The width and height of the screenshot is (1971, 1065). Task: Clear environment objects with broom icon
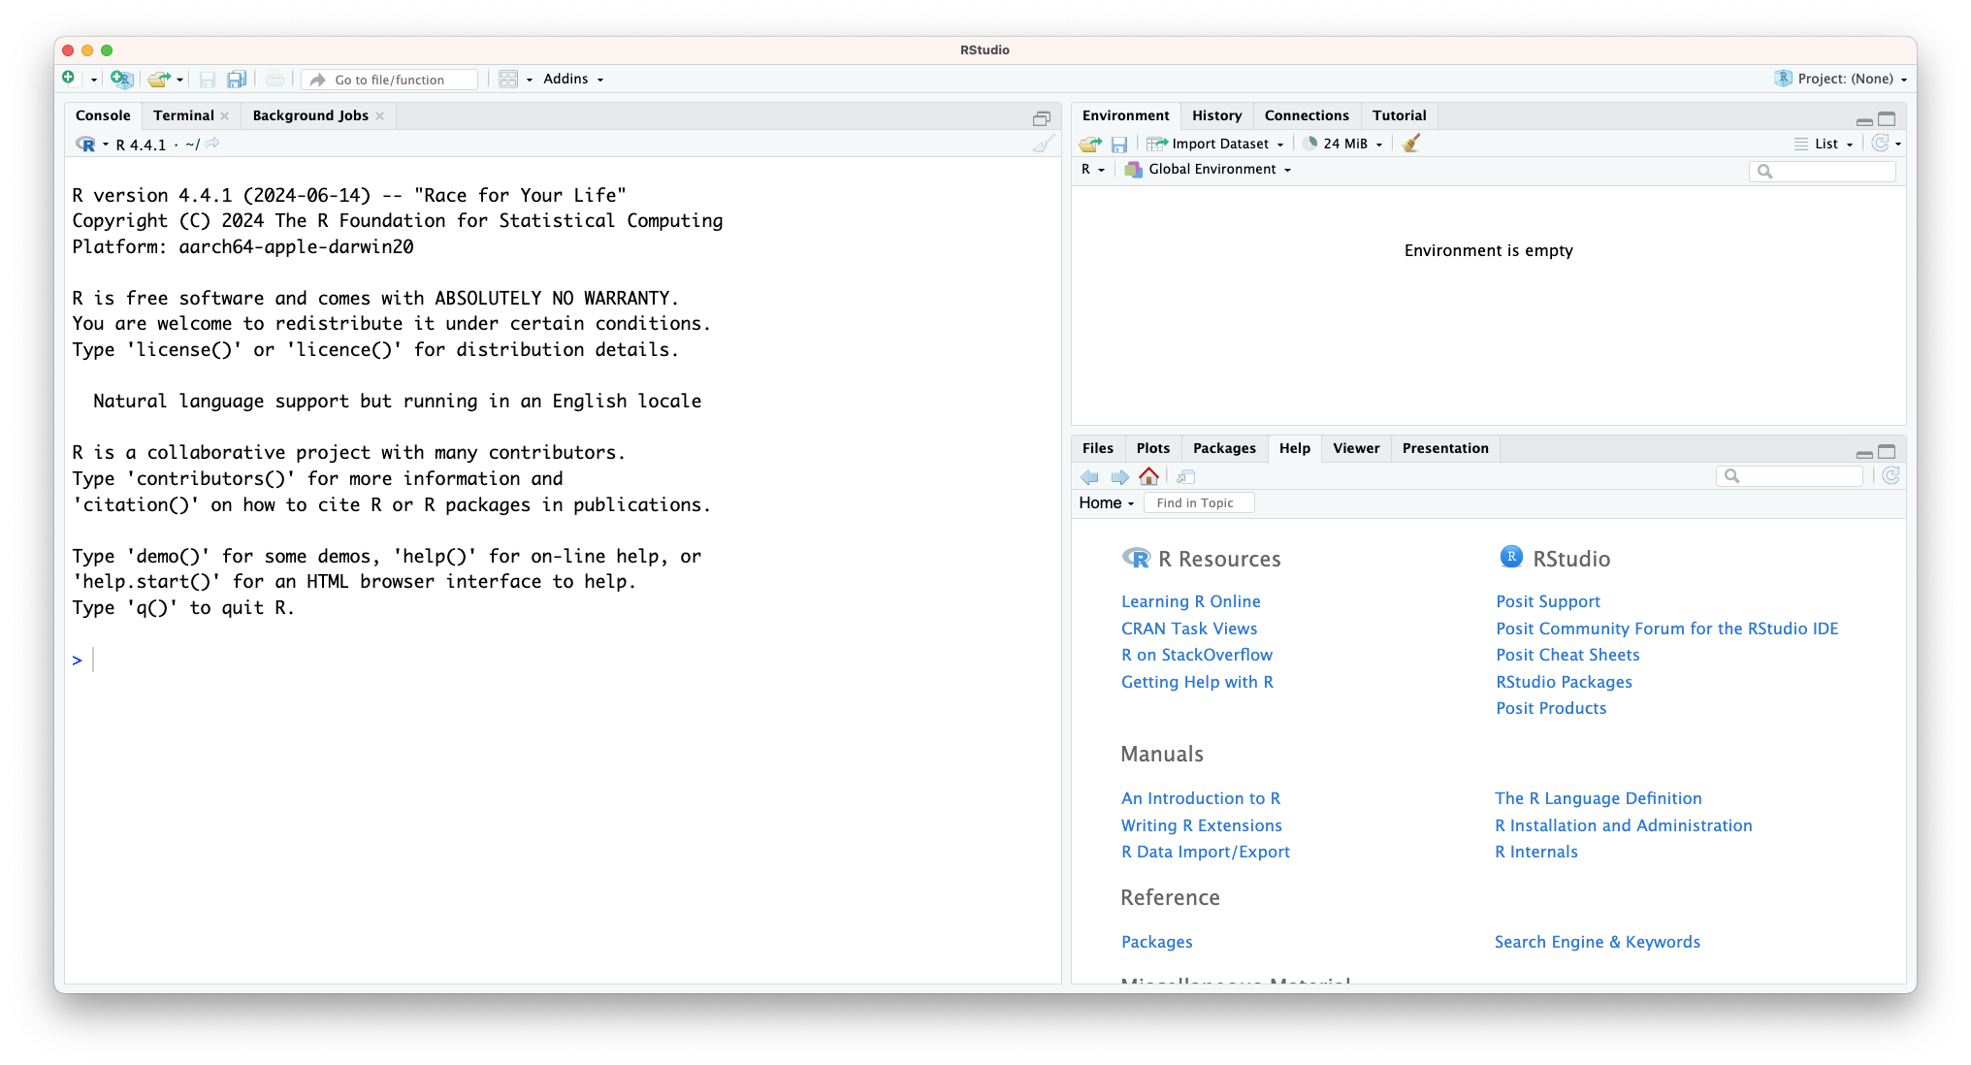pos(1411,144)
